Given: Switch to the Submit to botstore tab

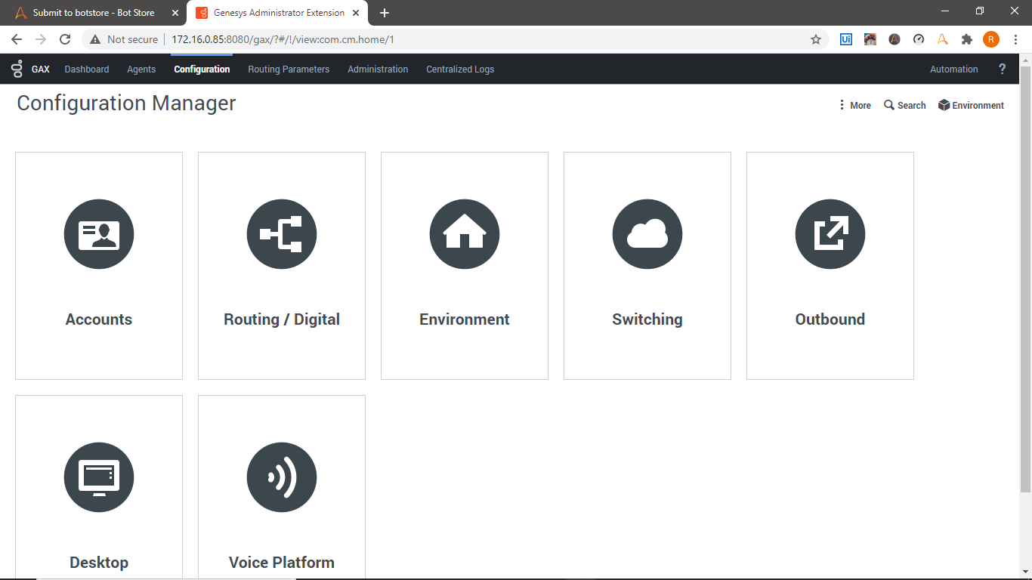Looking at the screenshot, I should coord(93,13).
